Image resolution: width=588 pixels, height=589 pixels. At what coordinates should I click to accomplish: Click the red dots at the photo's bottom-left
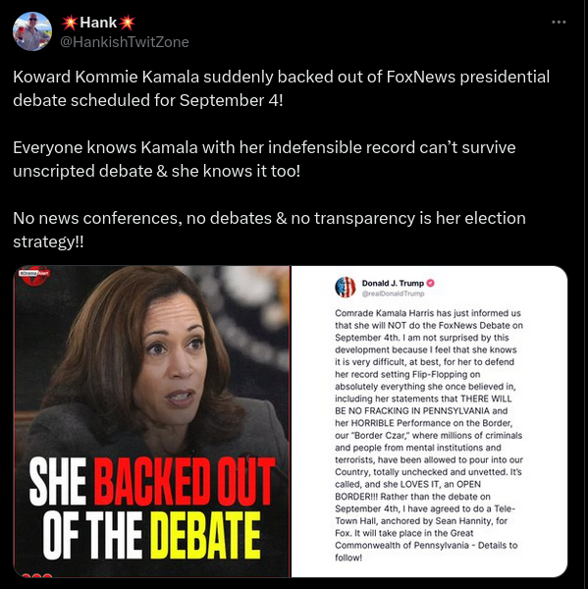pyautogui.click(x=37, y=575)
